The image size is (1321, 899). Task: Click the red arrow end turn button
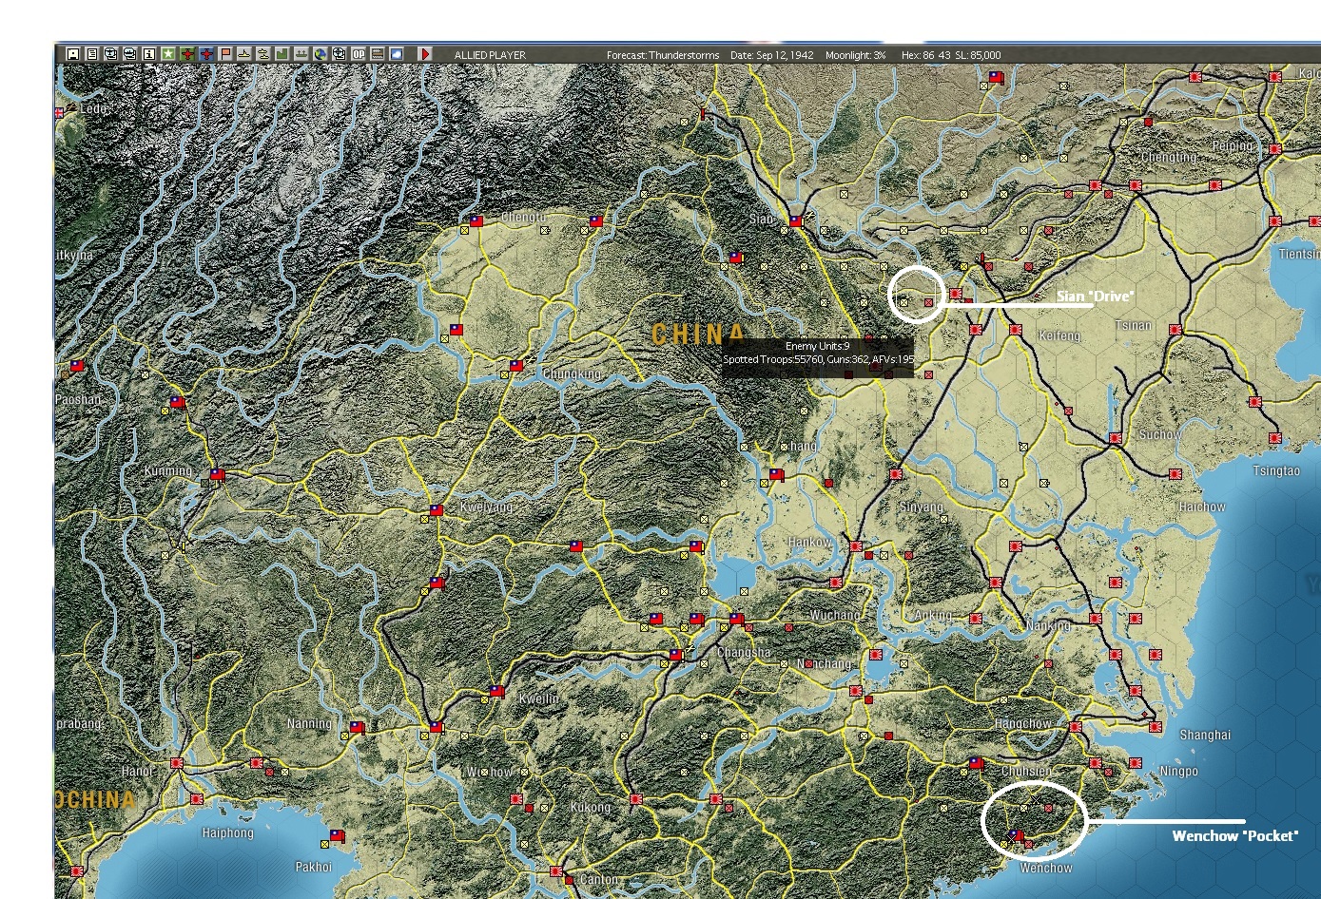coord(425,54)
